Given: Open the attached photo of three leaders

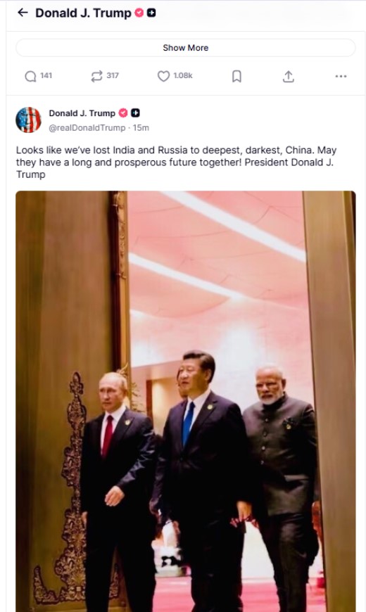Looking at the screenshot, I should click(186, 401).
